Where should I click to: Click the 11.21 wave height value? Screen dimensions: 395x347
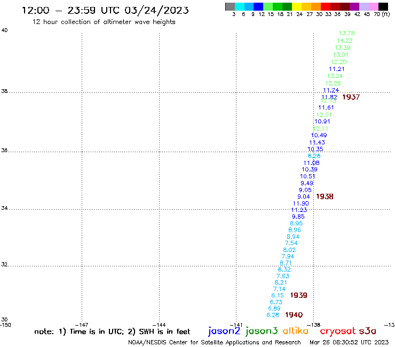point(337,69)
